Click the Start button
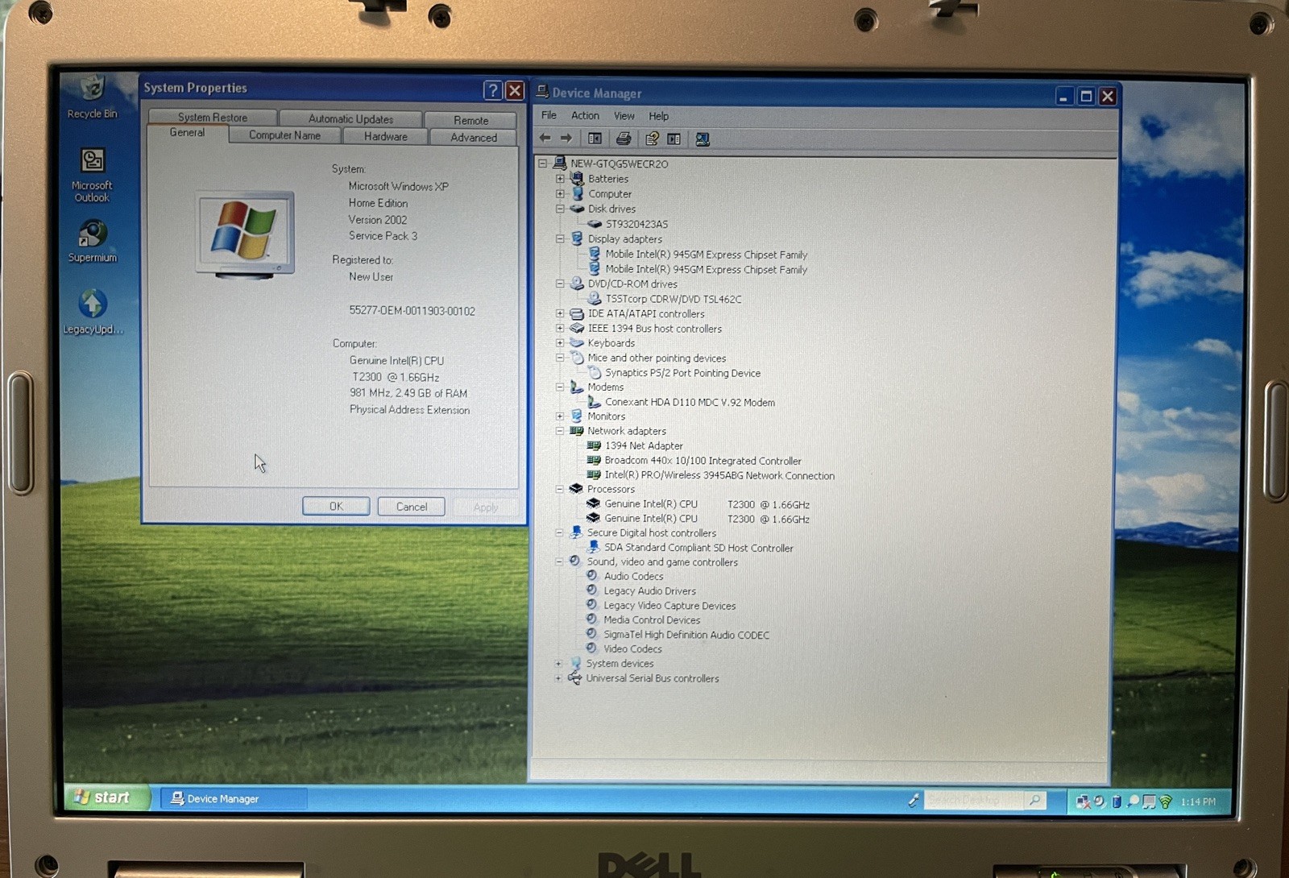The width and height of the screenshot is (1289, 878). coord(107,797)
